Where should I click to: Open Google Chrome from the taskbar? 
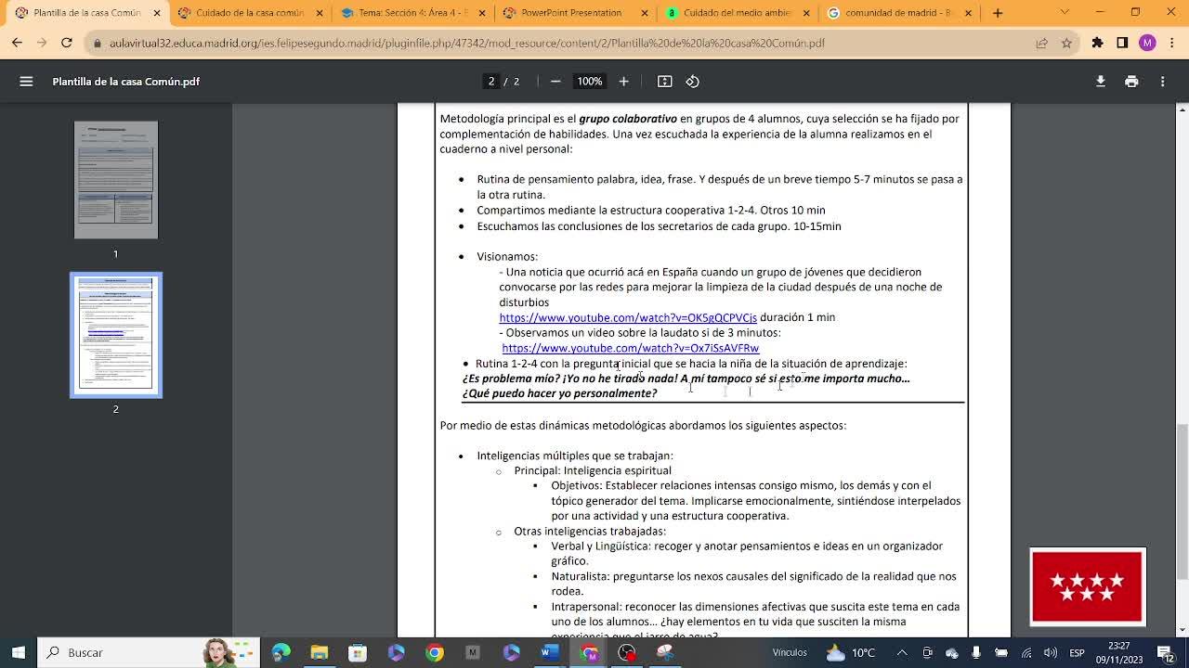click(x=434, y=652)
